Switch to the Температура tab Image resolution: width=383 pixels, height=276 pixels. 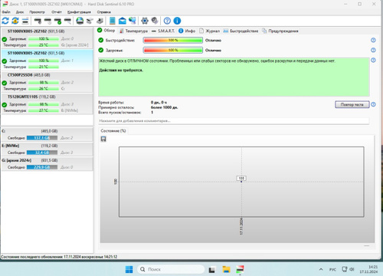[x=133, y=31]
